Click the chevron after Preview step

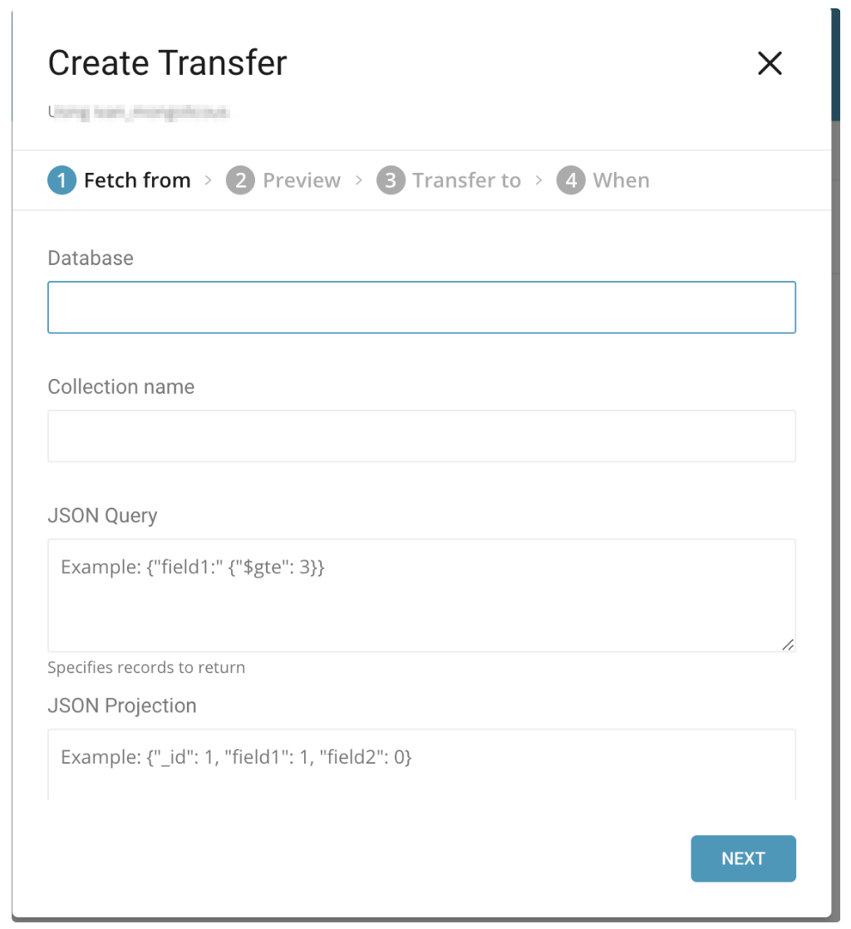[359, 180]
